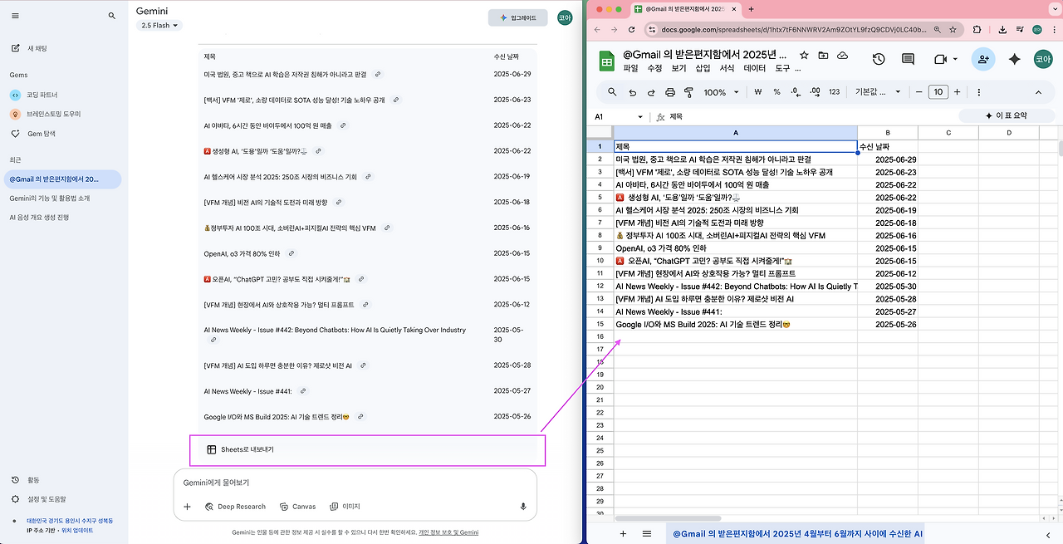Click the Print icon in Sheets toolbar
Screen dimensions: 1063x544
coord(669,92)
